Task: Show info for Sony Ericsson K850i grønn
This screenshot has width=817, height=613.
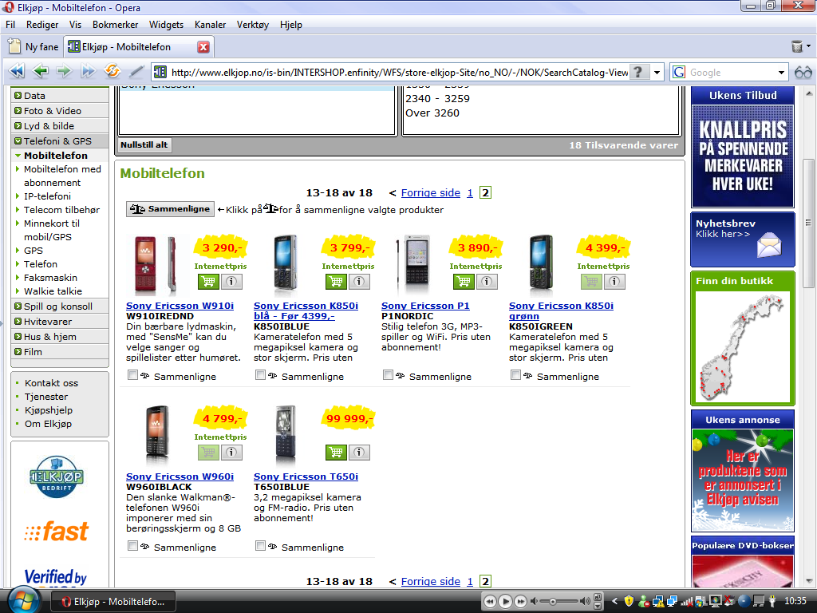Action: pos(614,282)
